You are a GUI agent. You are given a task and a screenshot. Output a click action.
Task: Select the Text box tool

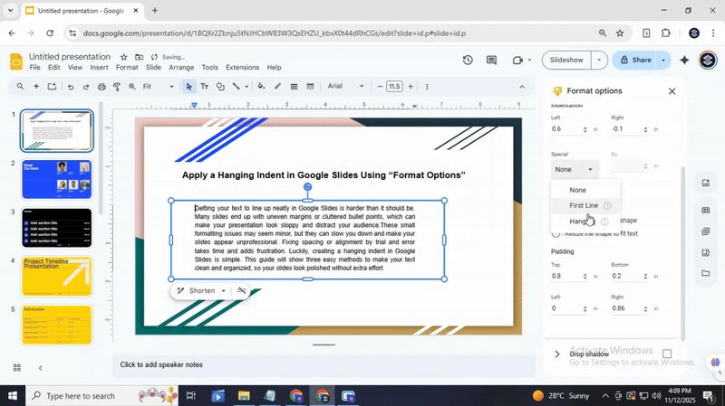[x=204, y=87]
